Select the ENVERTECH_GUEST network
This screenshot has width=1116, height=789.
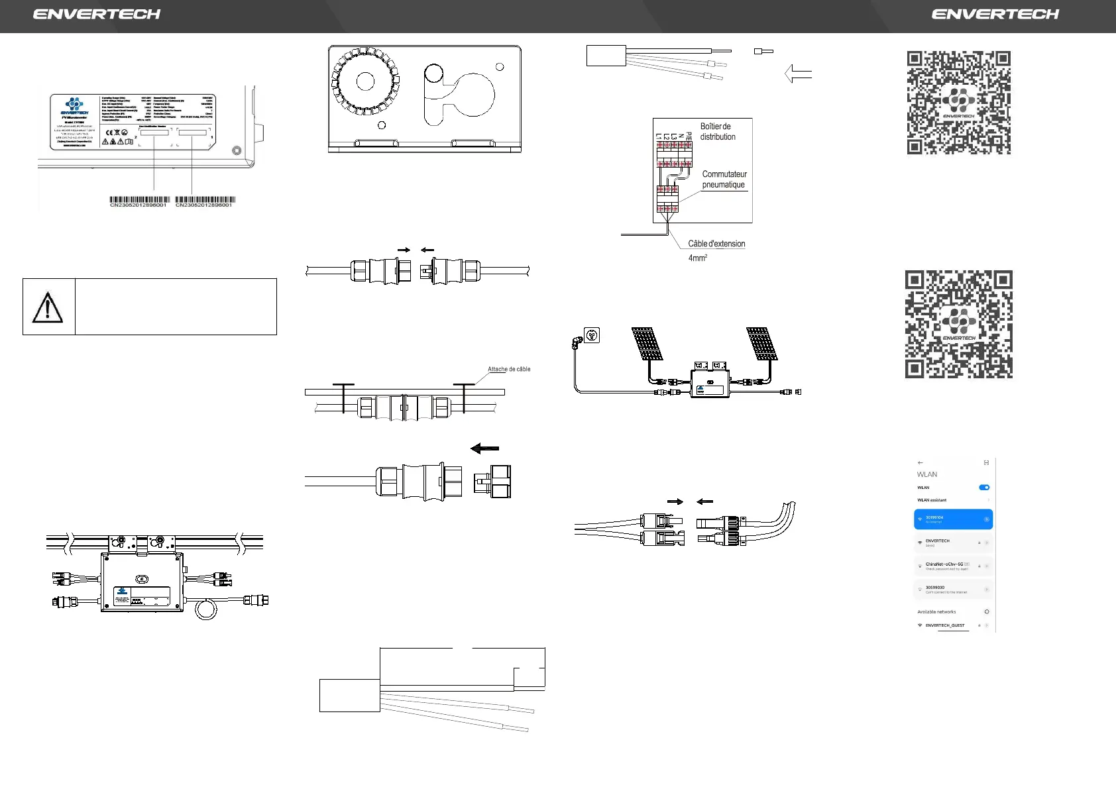coord(953,625)
